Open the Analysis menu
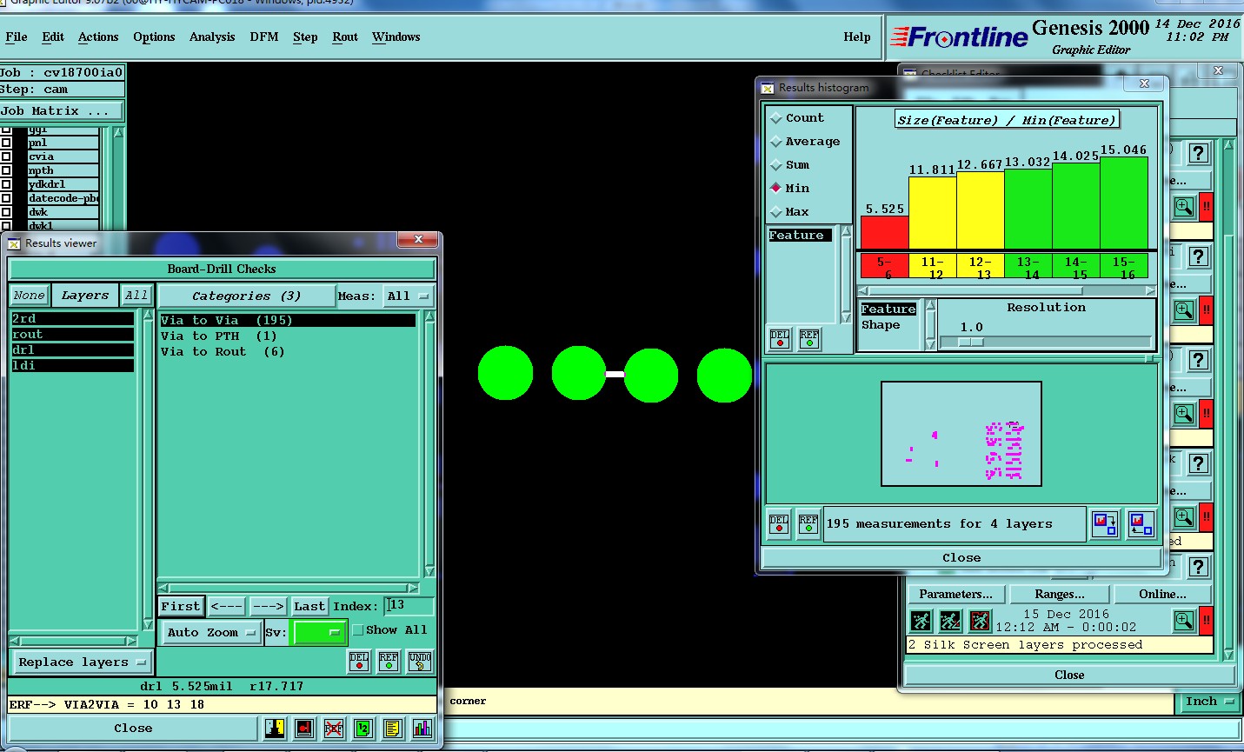Image resolution: width=1244 pixels, height=752 pixels. click(x=212, y=37)
